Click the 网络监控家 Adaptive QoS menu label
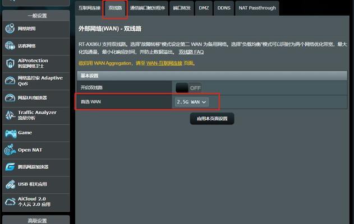This screenshot has height=224, width=354. (40, 81)
